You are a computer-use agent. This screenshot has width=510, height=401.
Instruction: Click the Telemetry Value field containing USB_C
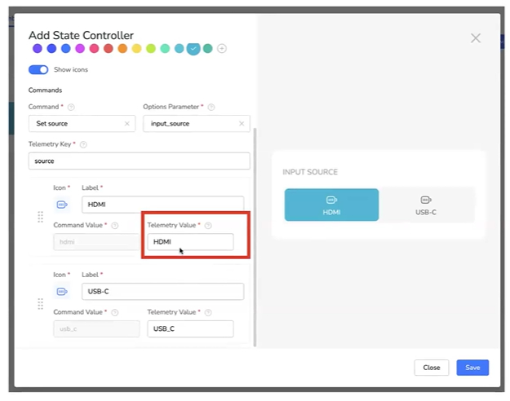click(x=190, y=328)
